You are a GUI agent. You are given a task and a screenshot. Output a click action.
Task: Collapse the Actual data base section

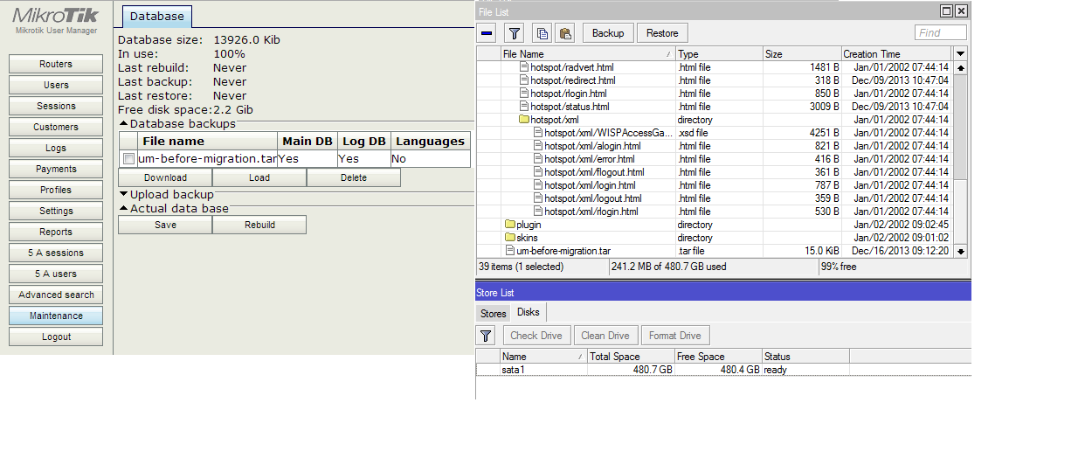click(123, 209)
